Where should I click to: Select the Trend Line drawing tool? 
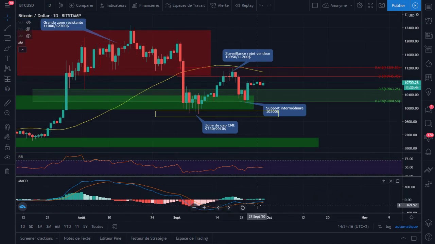tap(7, 28)
